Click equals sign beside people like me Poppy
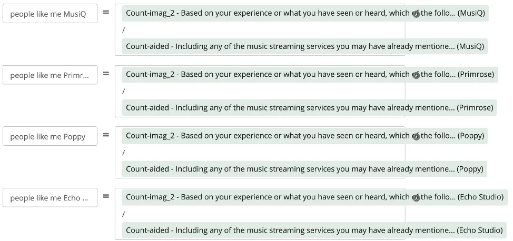The image size is (513, 241). (x=106, y=135)
